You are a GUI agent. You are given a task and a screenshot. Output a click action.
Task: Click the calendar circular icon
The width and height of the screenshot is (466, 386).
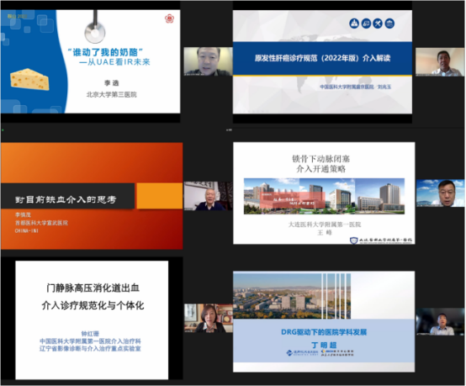389,24
